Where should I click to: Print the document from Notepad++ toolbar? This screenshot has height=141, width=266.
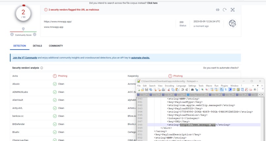[163, 89]
